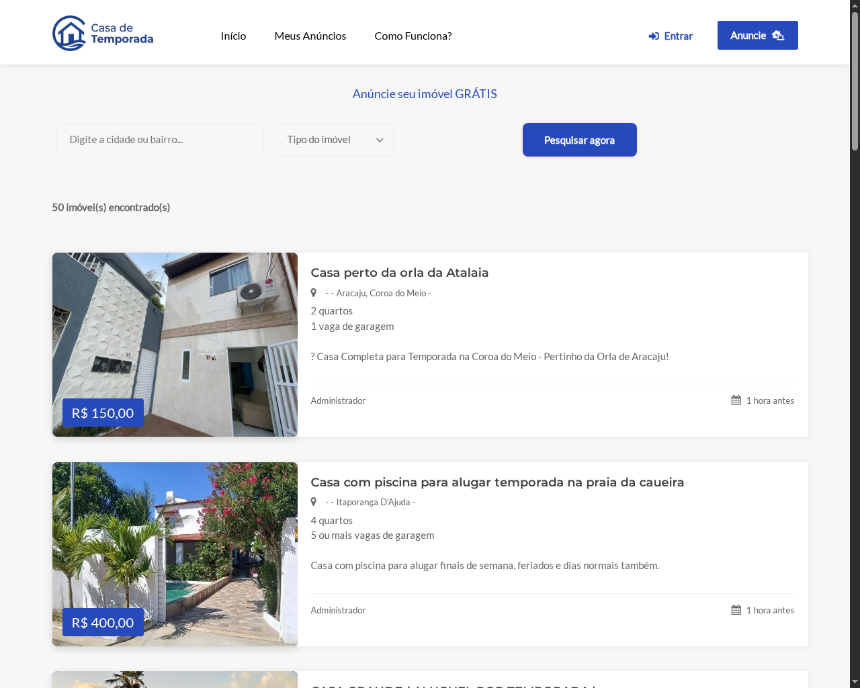The height and width of the screenshot is (688, 860).
Task: Click the Entrar sign-in arrow icon
Action: click(654, 36)
